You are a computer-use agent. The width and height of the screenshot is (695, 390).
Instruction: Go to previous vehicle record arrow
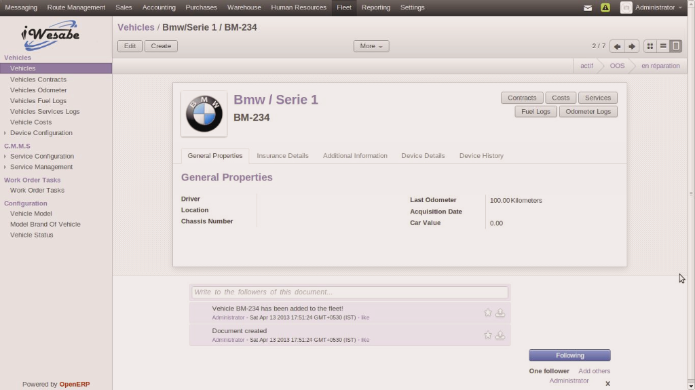click(x=616, y=46)
